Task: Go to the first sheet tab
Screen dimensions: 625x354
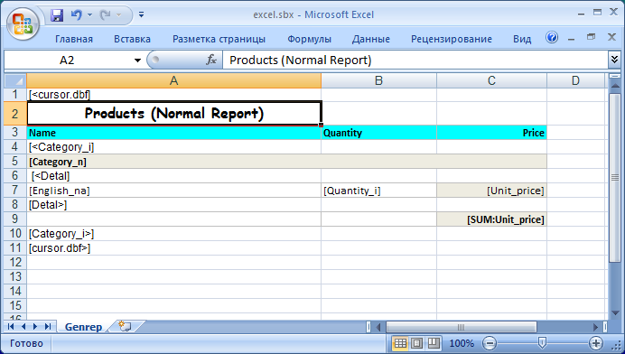Action: 11,327
